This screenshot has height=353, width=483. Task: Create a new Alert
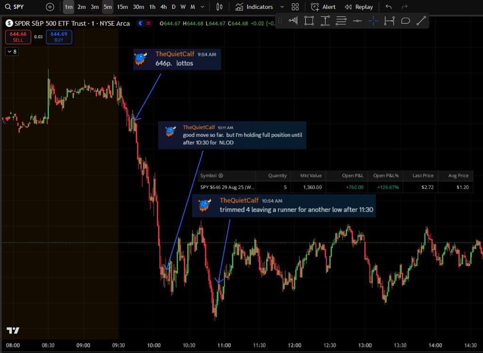pos(323,7)
